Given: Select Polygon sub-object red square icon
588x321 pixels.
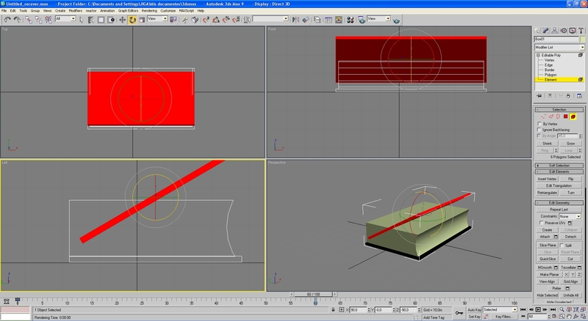Looking at the screenshot, I should click(x=565, y=117).
